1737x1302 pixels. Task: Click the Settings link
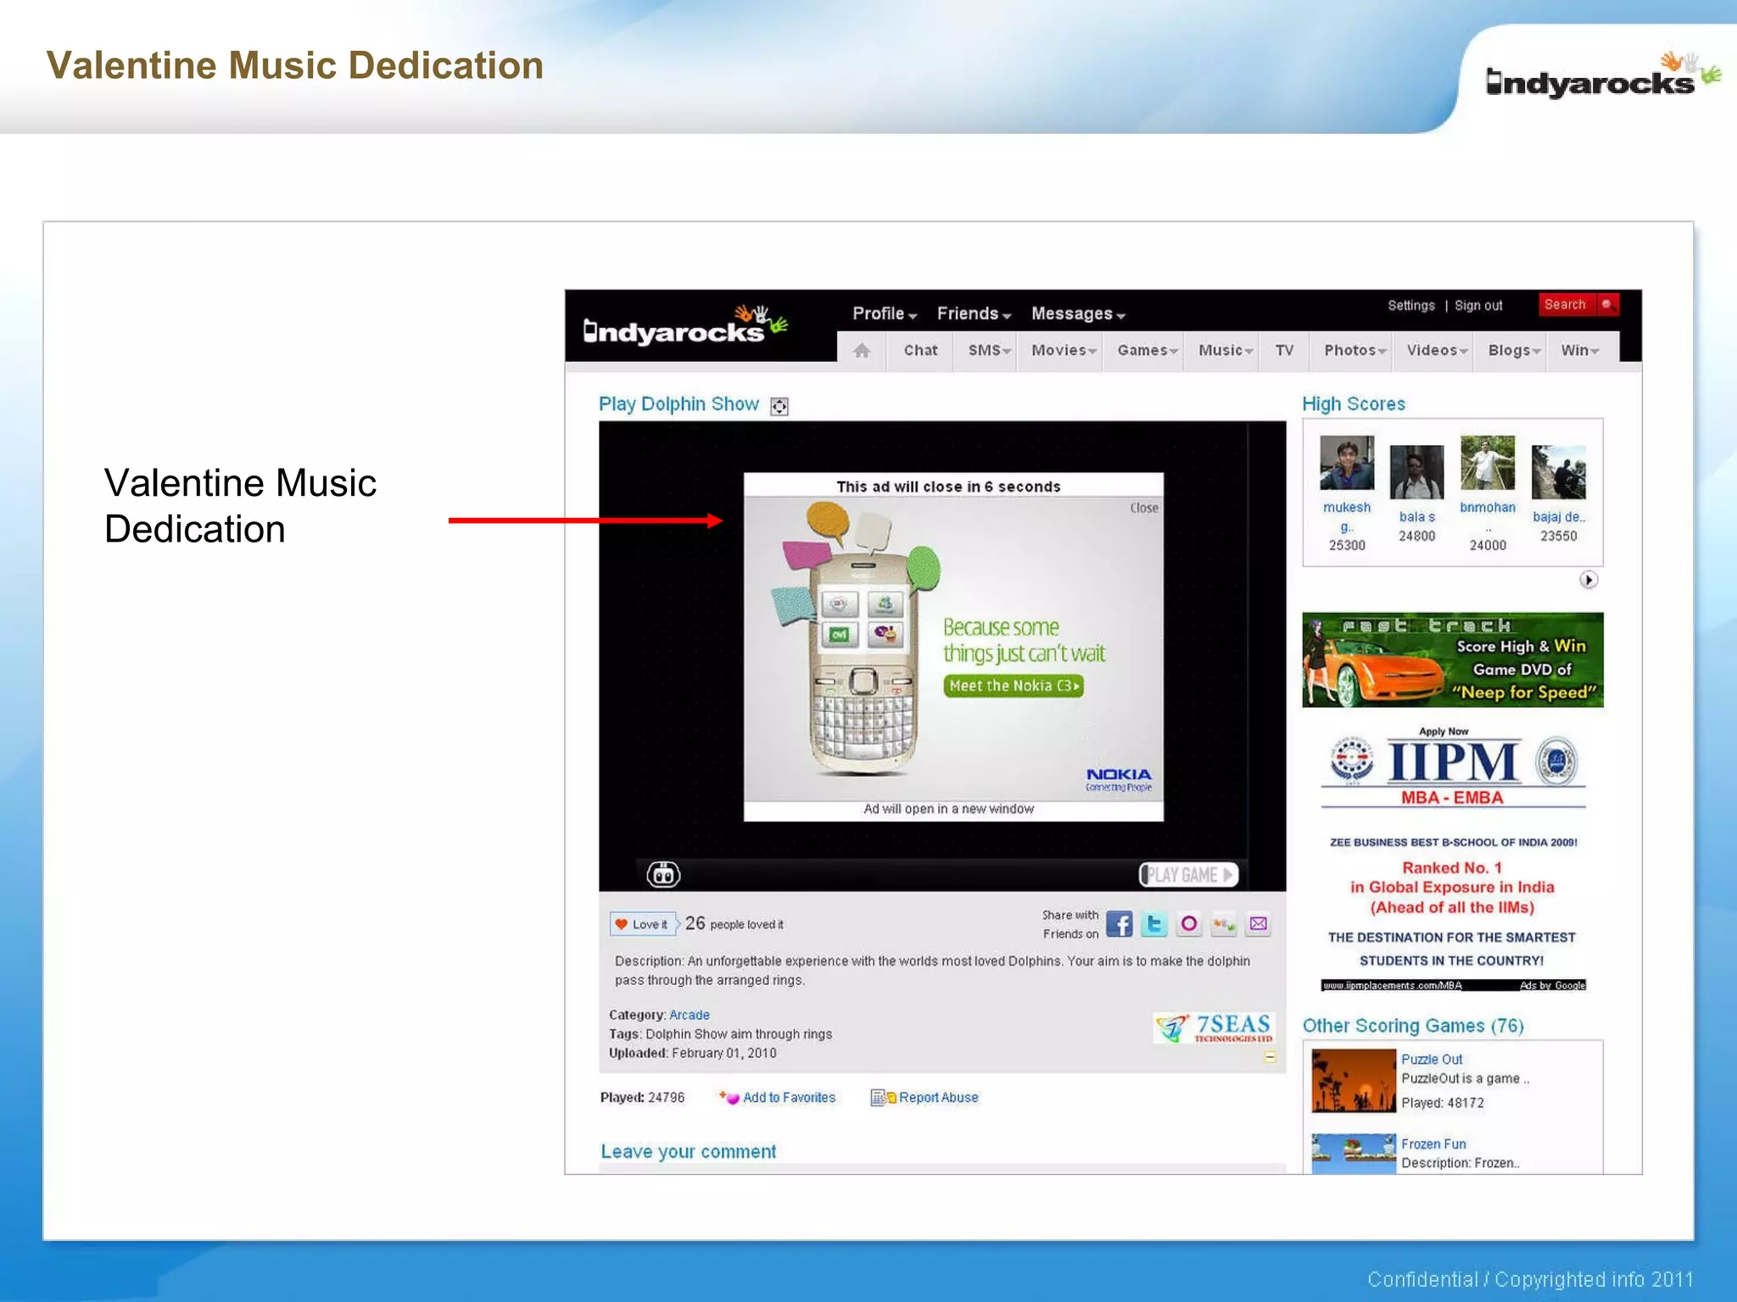point(1410,305)
